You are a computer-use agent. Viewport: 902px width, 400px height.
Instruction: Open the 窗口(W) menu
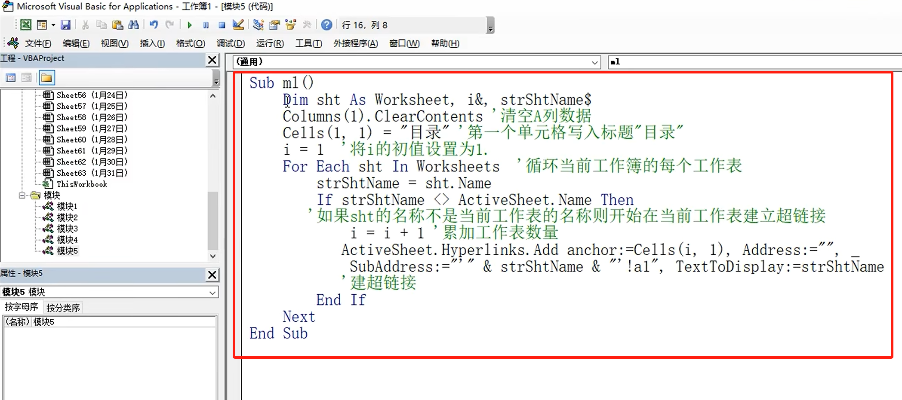(404, 43)
